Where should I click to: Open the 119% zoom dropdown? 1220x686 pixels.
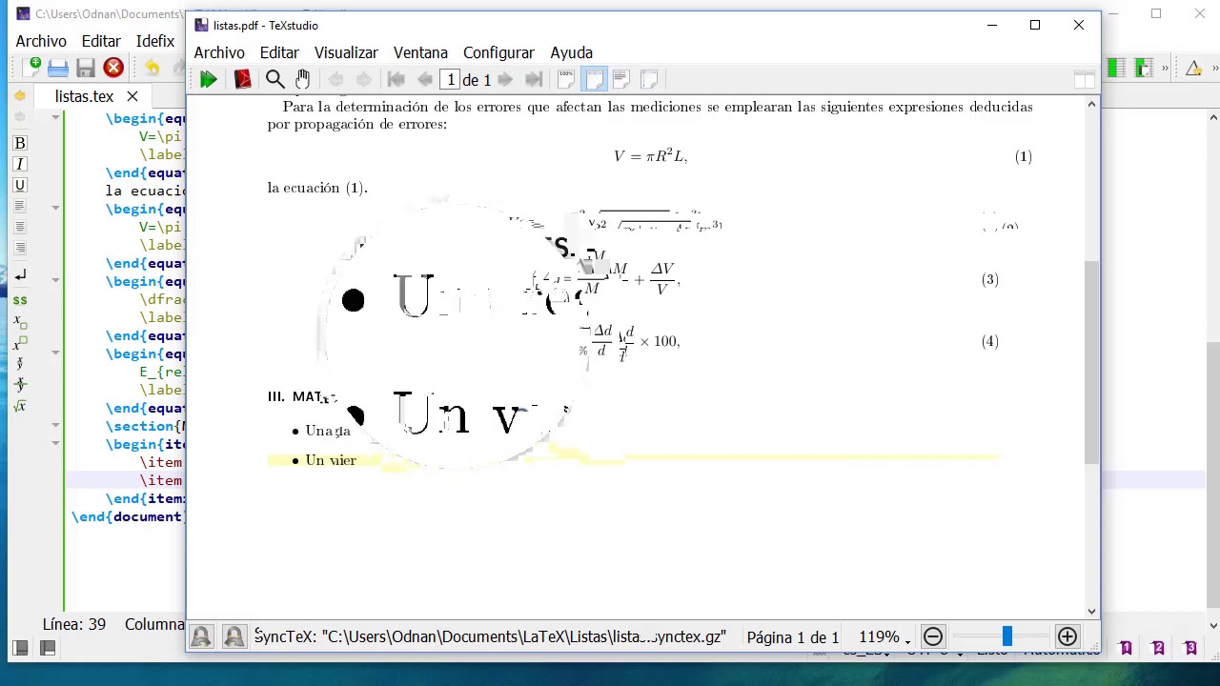884,637
